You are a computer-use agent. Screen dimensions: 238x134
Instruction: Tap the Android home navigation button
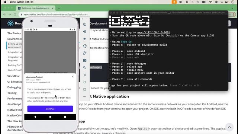point(50,117)
